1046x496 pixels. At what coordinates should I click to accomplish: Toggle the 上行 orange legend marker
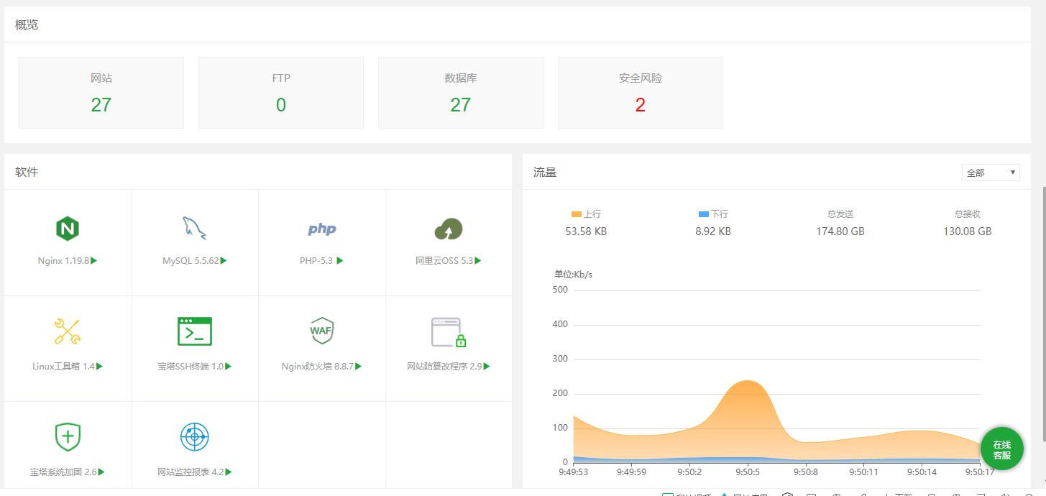[577, 214]
